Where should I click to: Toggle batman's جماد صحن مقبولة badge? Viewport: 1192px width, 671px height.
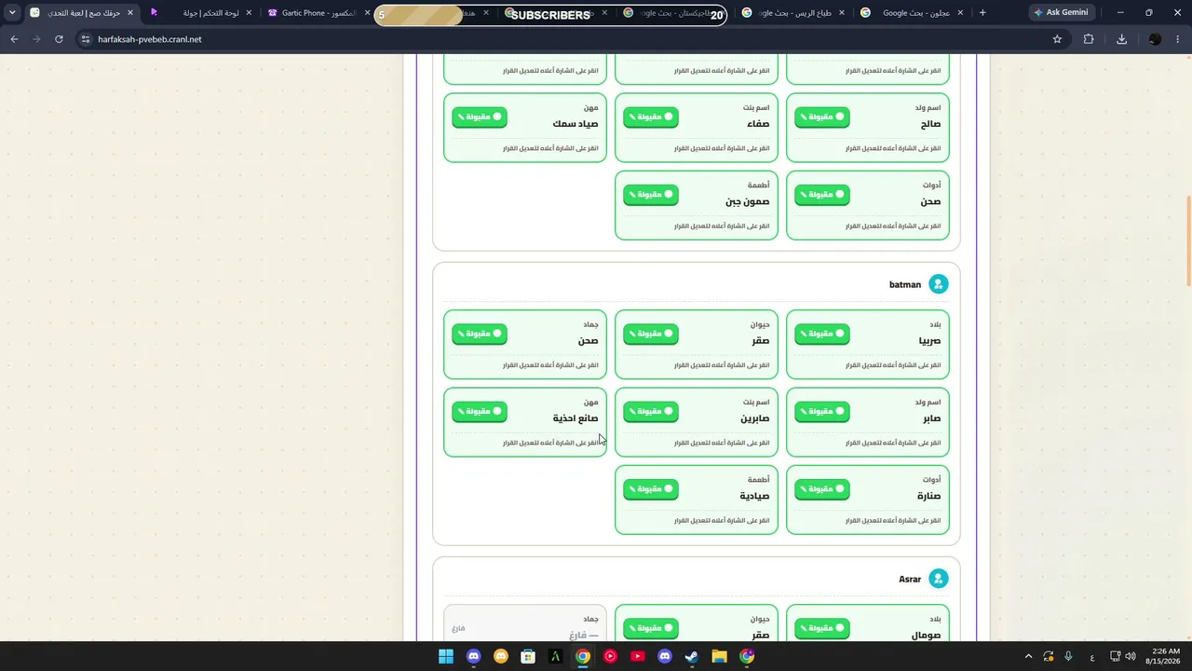pyautogui.click(x=479, y=334)
